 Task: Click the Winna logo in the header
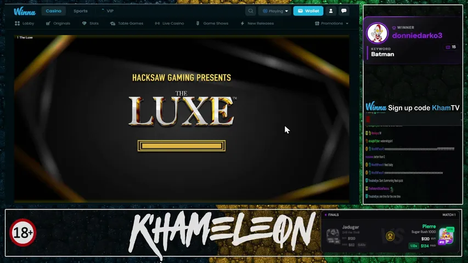pyautogui.click(x=25, y=12)
